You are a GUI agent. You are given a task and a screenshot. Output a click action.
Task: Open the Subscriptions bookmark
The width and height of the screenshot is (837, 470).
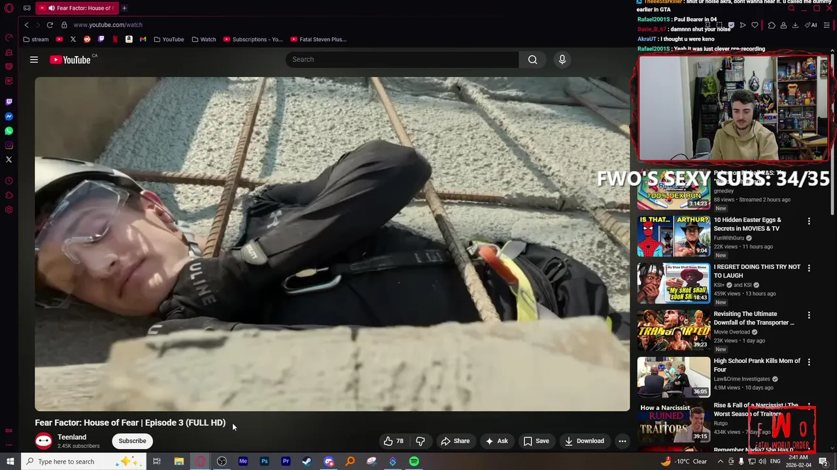[x=253, y=39]
